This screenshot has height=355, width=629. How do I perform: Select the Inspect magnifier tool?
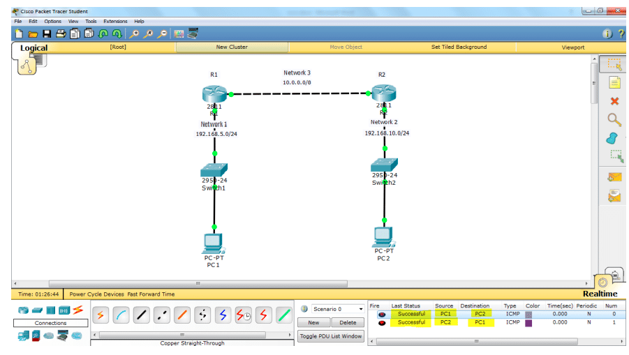point(614,119)
